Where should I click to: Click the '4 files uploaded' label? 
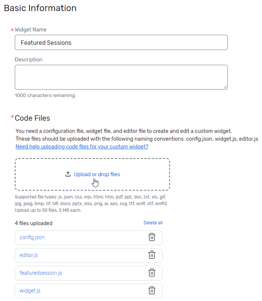coord(32,223)
